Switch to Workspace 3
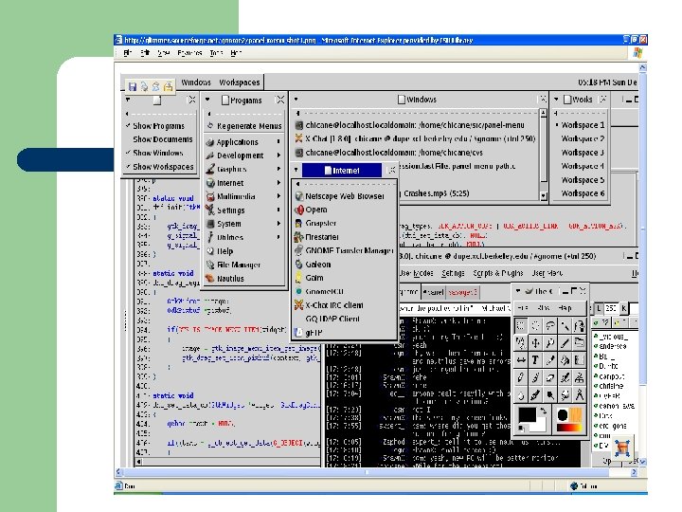The height and width of the screenshot is (512, 682). pyautogui.click(x=583, y=153)
